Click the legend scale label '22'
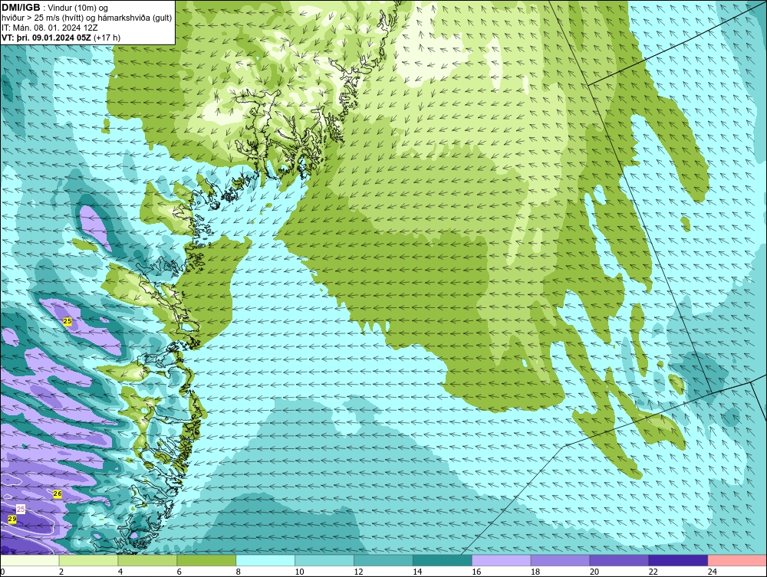 [653, 572]
